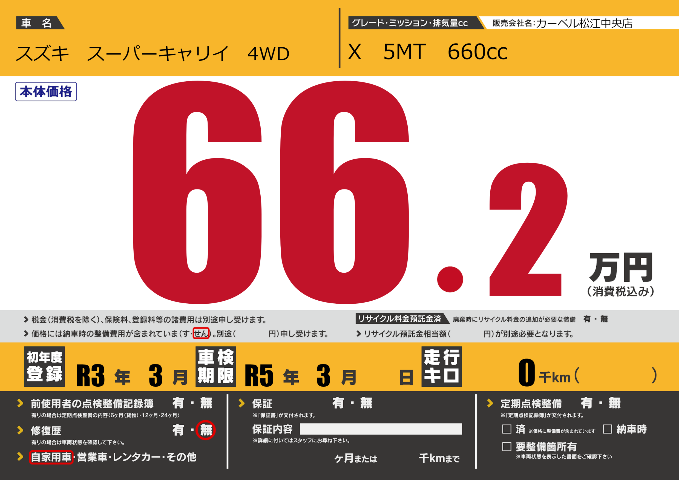The height and width of the screenshot is (480, 679).
Task: Click the yellow chevron before 自家用車
Action: (x=20, y=457)
